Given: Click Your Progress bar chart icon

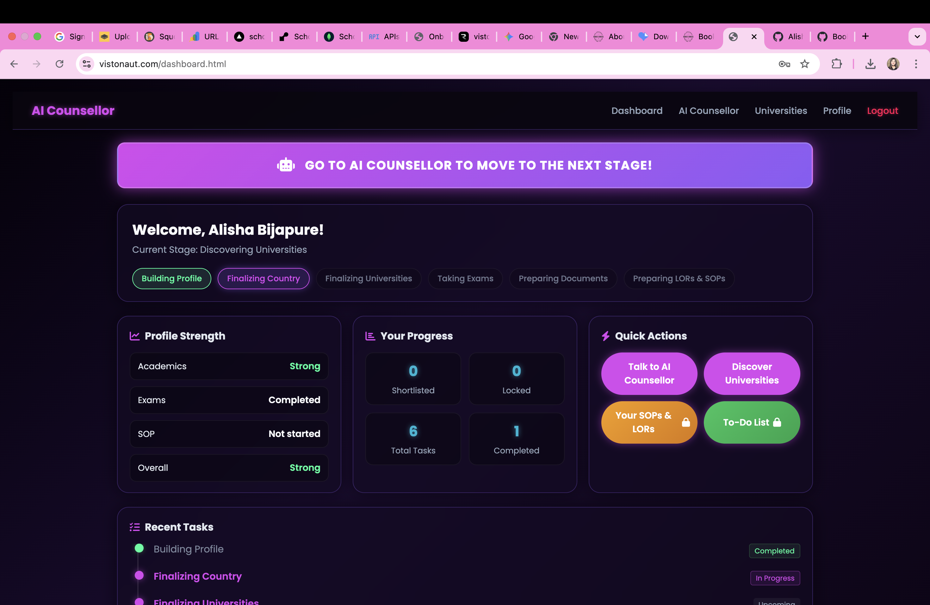Looking at the screenshot, I should 370,336.
